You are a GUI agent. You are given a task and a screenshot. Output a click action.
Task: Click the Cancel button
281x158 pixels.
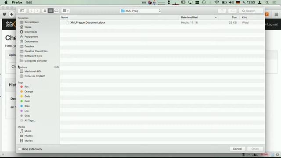coord(237,149)
